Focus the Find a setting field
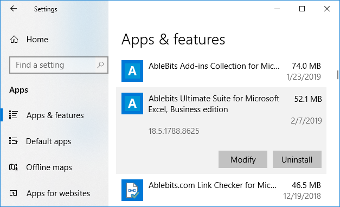340x207 pixels. click(x=59, y=65)
